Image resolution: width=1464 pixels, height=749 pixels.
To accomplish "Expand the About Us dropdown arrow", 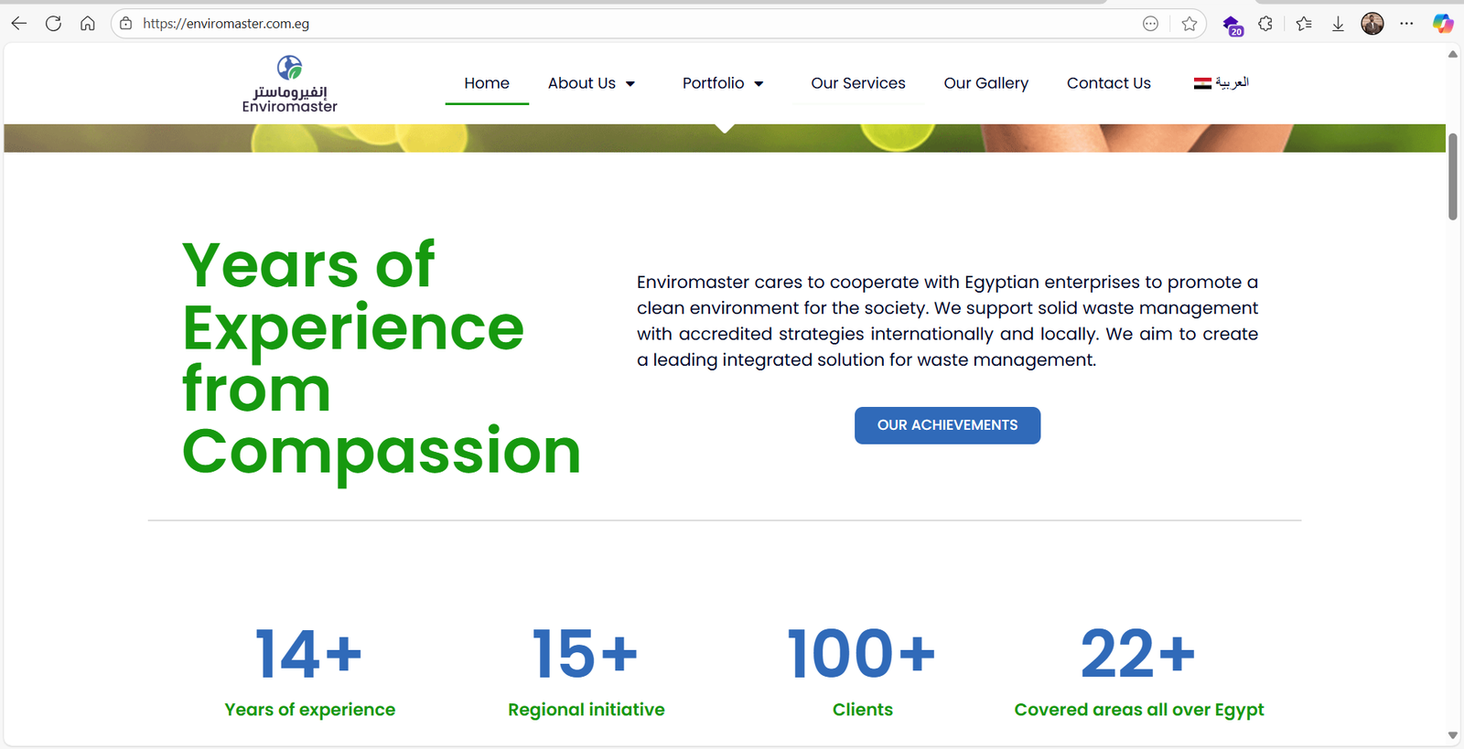I will pyautogui.click(x=630, y=84).
